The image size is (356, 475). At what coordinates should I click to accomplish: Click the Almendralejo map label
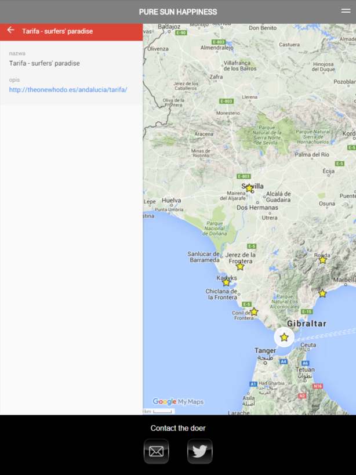click(217, 48)
